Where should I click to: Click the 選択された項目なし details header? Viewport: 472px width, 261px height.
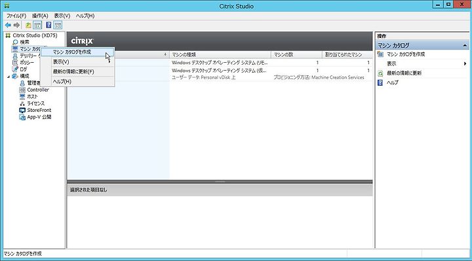pos(220,190)
